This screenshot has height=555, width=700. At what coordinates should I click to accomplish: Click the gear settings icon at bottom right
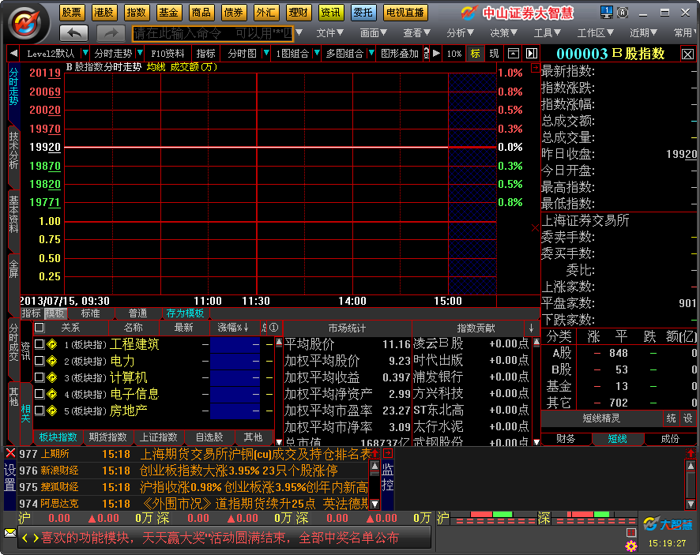(x=630, y=546)
